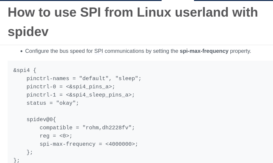Click the underlined SPI abbreviation in the bullet
273x163 pixels.
coord(99,51)
